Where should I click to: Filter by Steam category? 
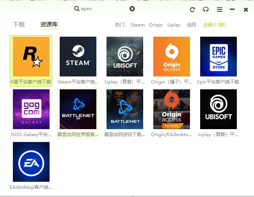point(137,25)
